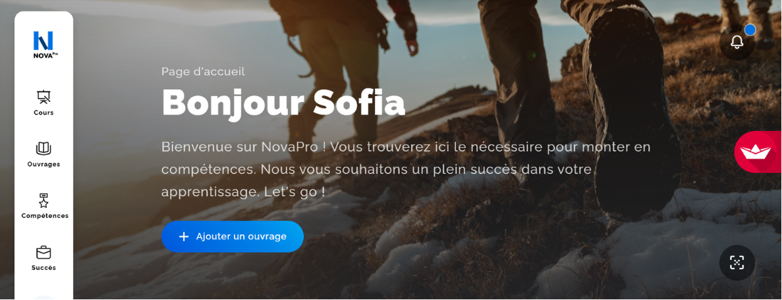The width and height of the screenshot is (782, 300).
Task: Open Cours via the presentation board icon
Action: click(44, 97)
